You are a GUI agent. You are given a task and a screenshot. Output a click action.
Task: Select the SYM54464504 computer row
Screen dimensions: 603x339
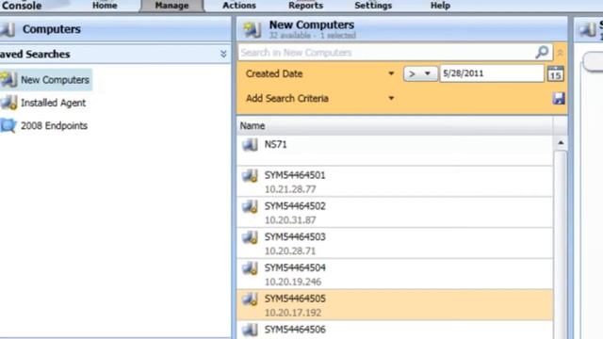point(395,274)
